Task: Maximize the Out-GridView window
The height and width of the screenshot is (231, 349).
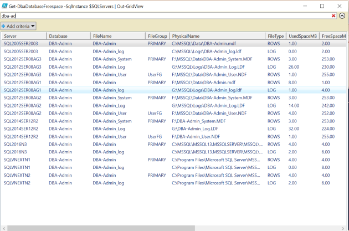Action: tap(322, 6)
